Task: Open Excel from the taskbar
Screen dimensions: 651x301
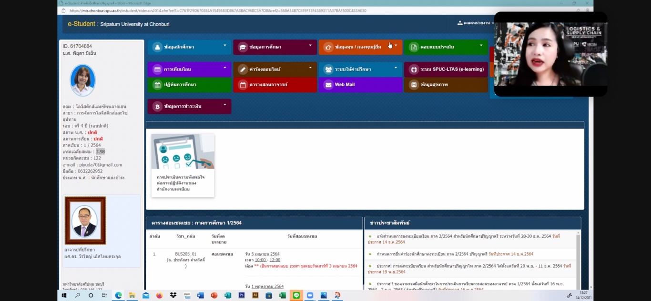Action: [283, 295]
